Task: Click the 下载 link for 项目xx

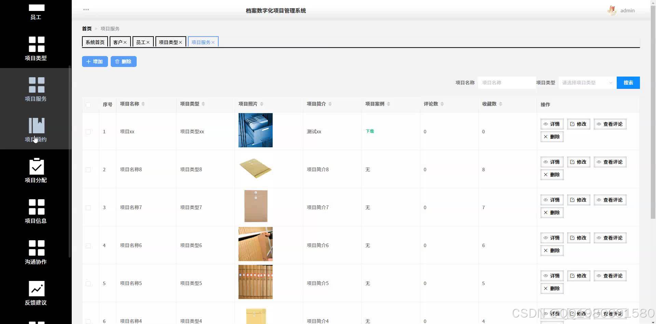Action: point(369,131)
